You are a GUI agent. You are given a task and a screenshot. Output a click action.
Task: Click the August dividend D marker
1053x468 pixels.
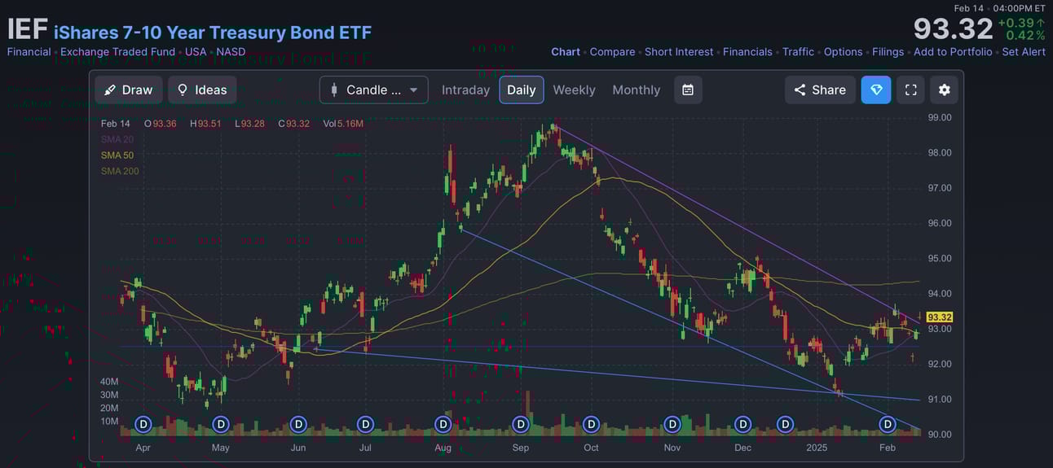(443, 424)
